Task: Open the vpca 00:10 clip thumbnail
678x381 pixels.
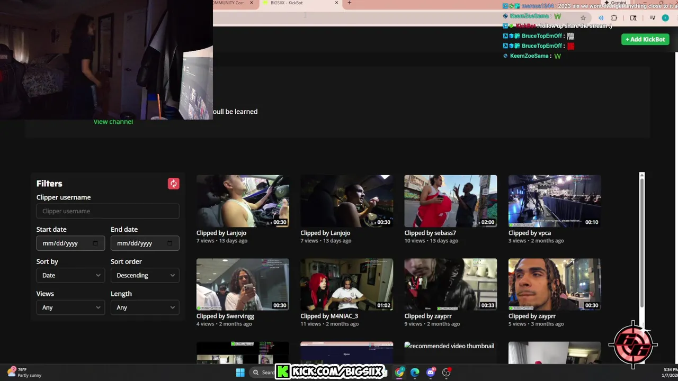Action: click(x=555, y=201)
